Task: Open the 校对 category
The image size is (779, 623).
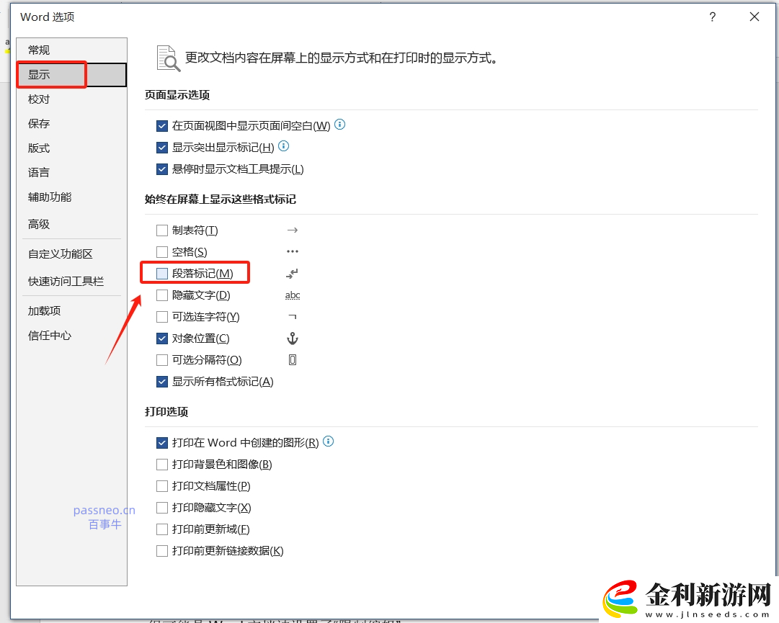Action: click(x=71, y=99)
